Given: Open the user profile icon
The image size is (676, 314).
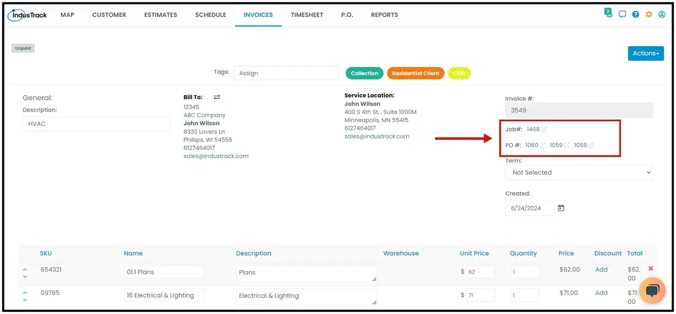Looking at the screenshot, I should (x=661, y=15).
